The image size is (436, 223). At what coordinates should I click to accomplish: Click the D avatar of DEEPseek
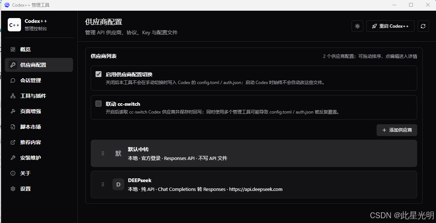[118, 184]
